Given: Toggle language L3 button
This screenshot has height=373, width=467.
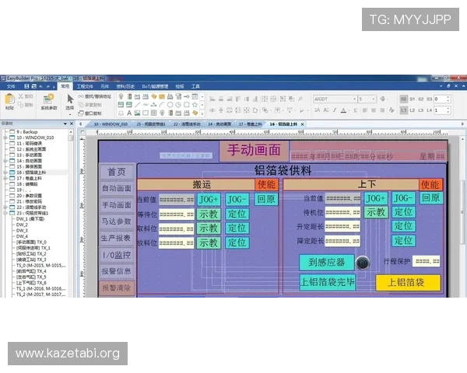Looking at the screenshot, I should (421, 110).
